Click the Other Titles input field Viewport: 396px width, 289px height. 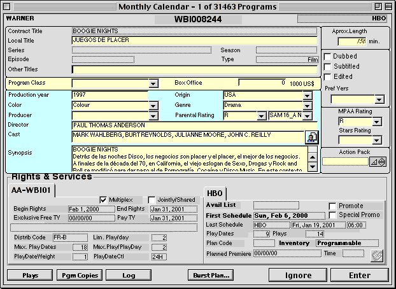194,69
